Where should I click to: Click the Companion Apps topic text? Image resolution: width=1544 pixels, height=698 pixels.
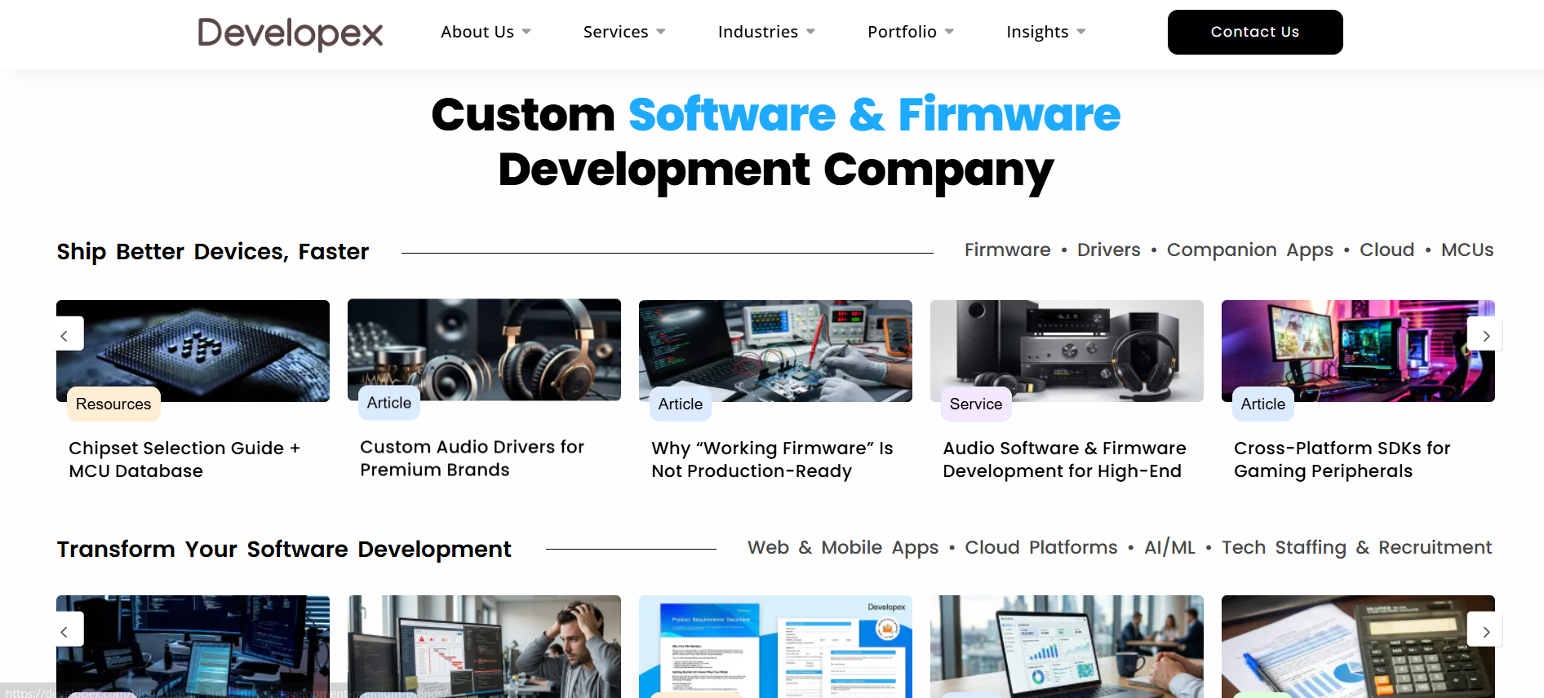point(1249,250)
